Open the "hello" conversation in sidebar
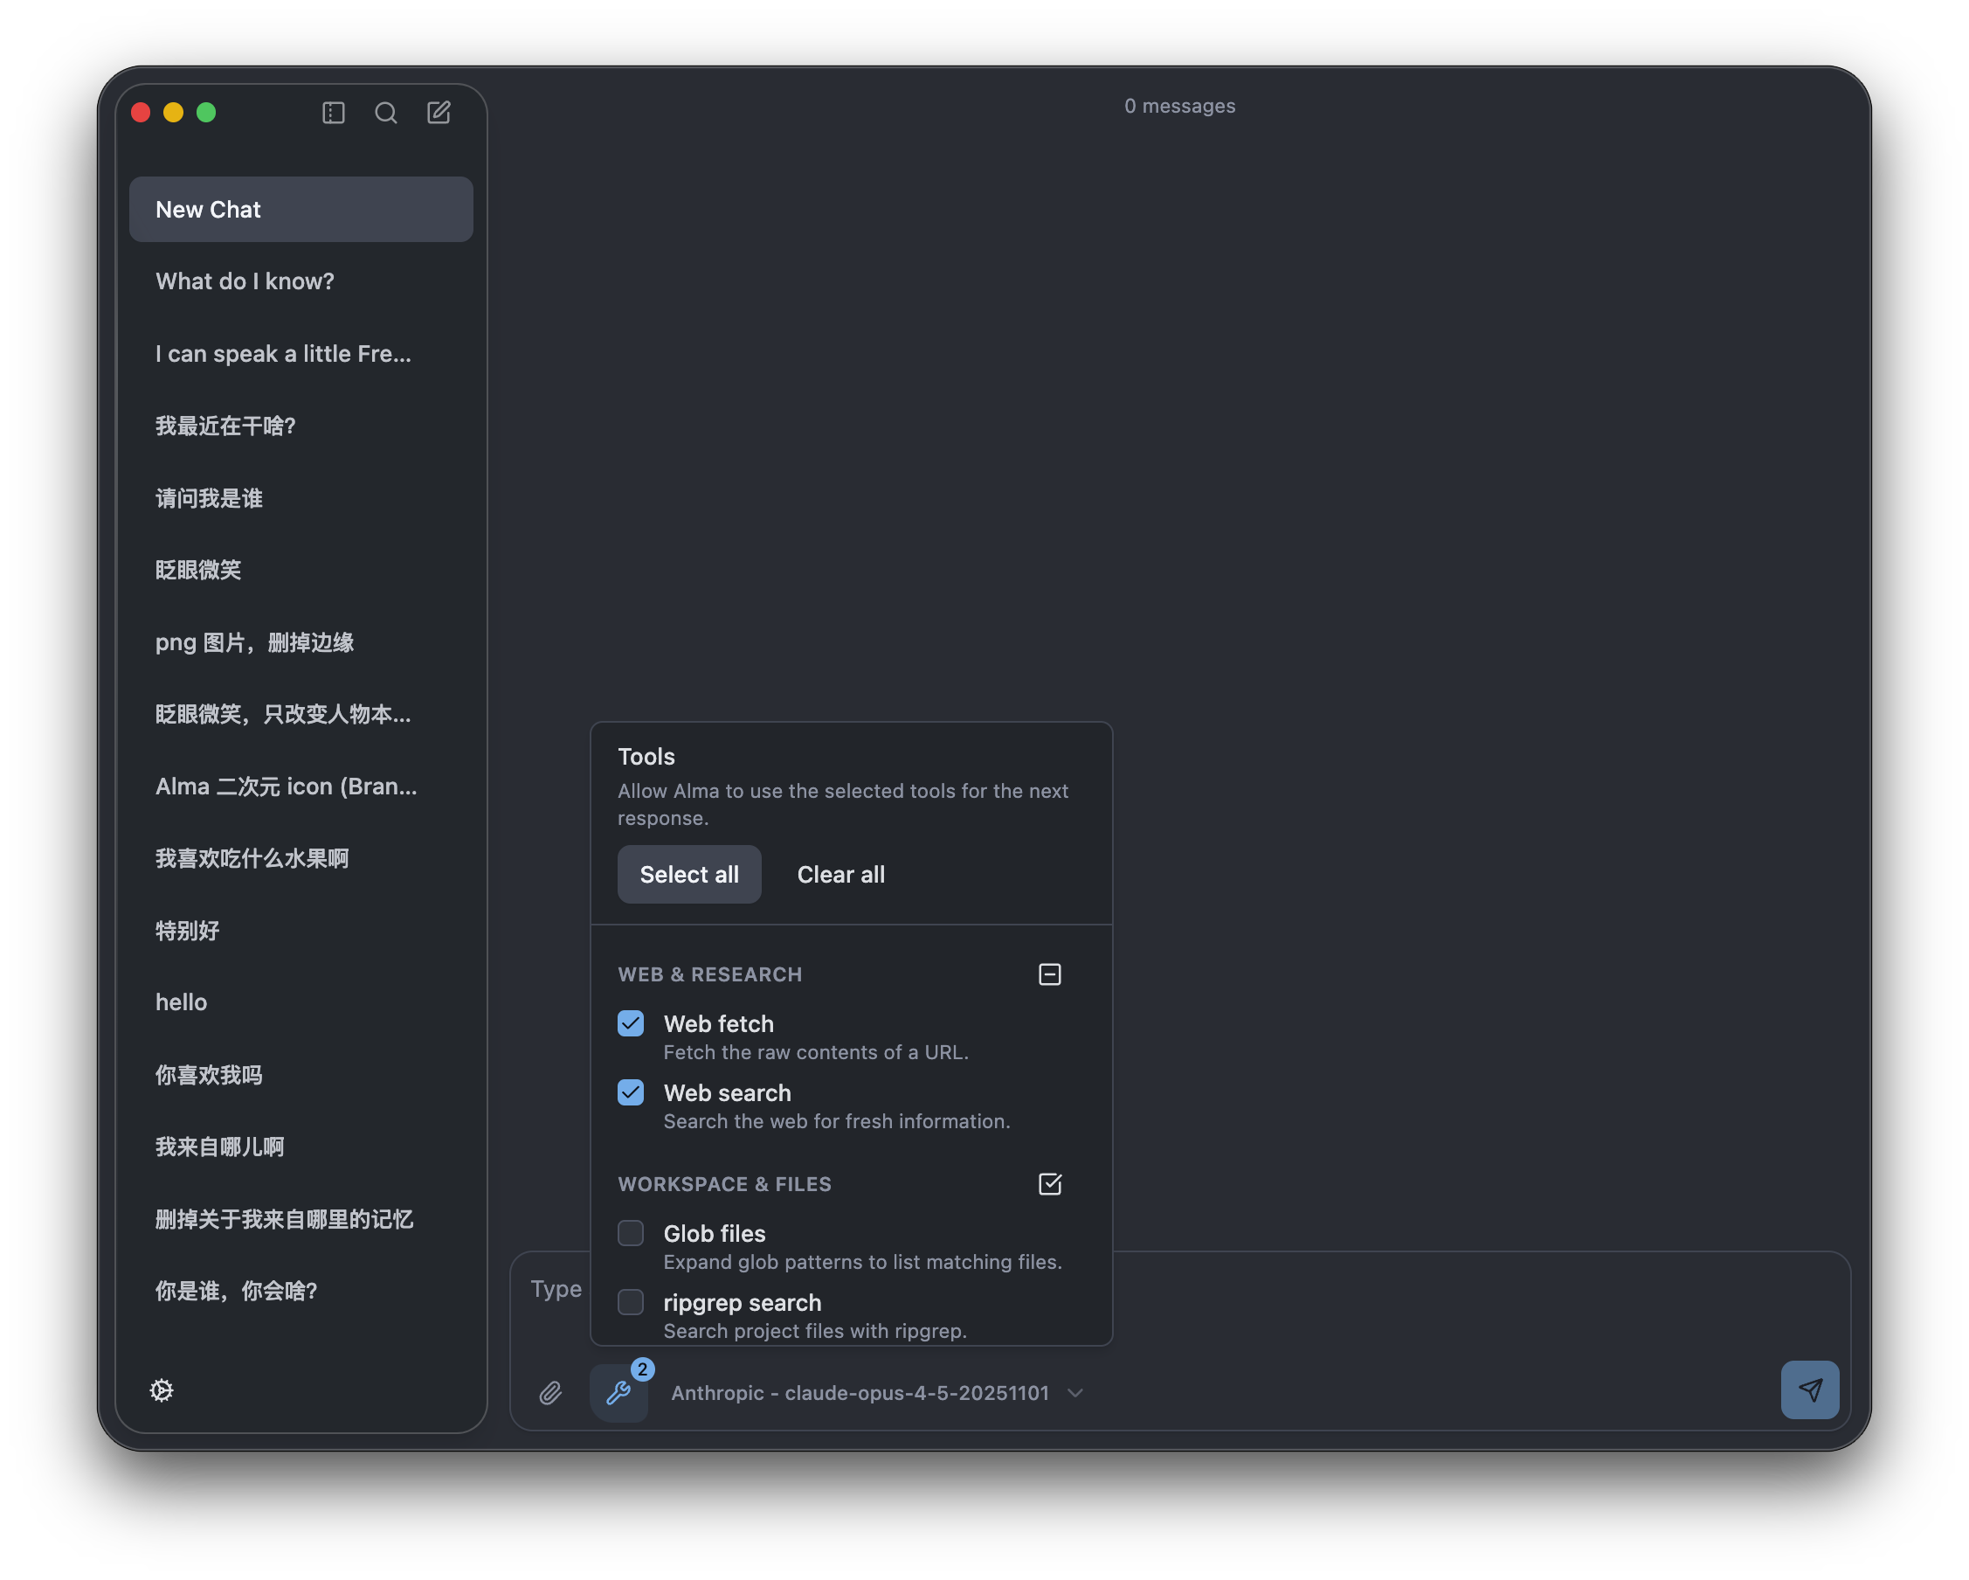The image size is (1969, 1580). tap(181, 1002)
